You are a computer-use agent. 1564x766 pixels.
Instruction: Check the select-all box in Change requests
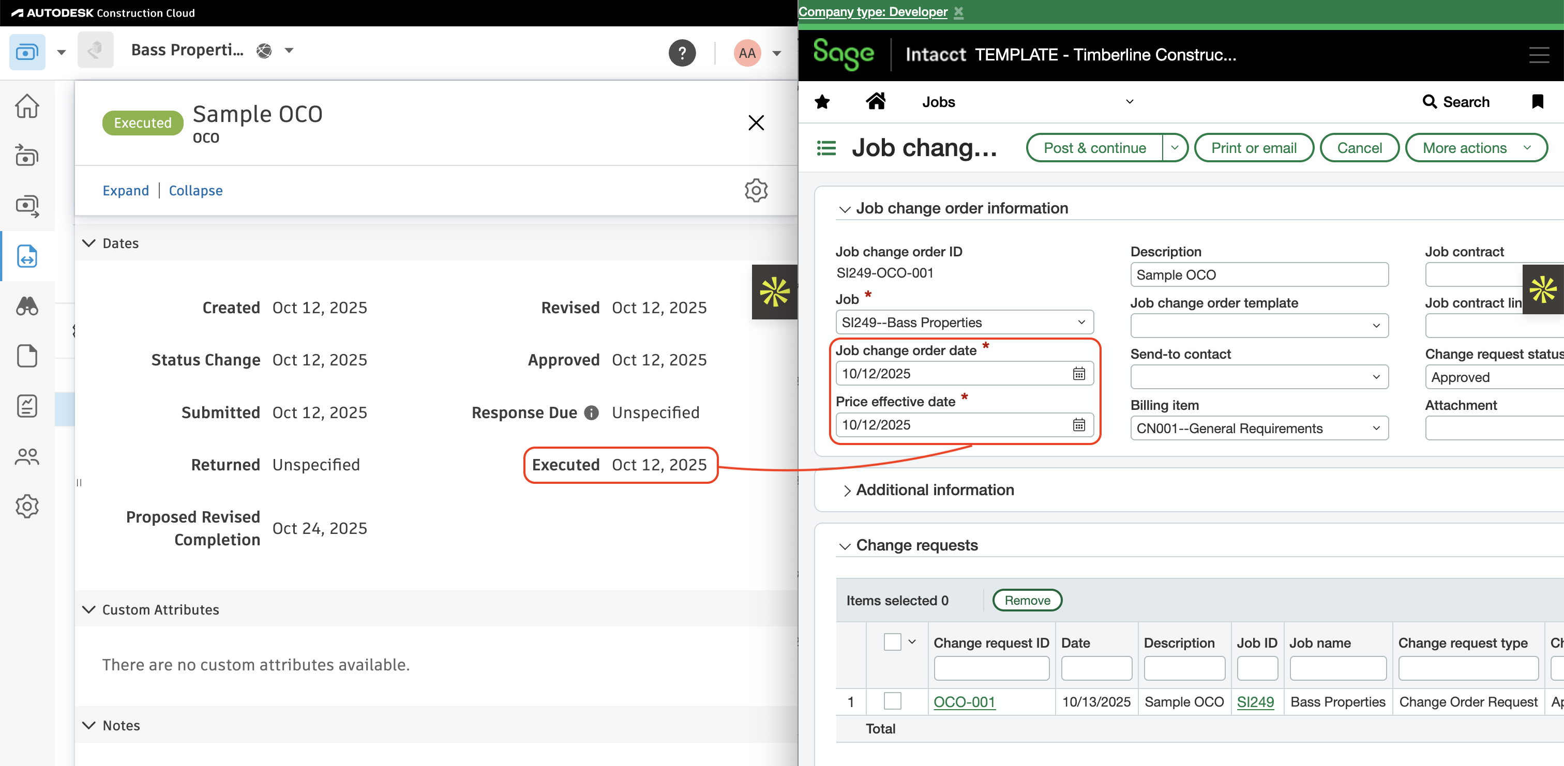[893, 641]
